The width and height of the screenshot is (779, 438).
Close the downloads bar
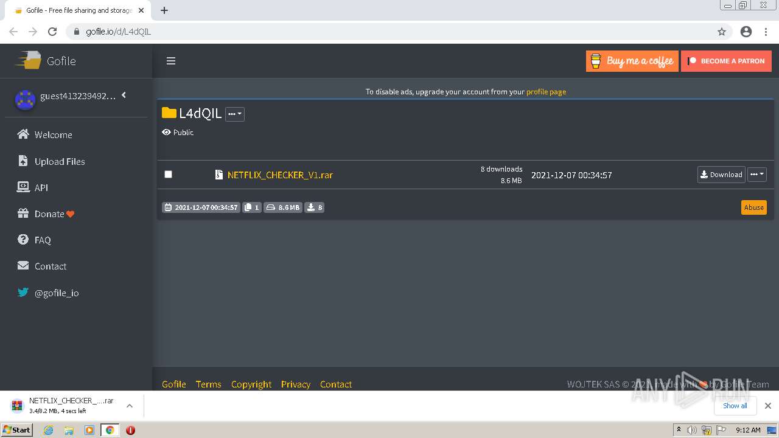(767, 406)
